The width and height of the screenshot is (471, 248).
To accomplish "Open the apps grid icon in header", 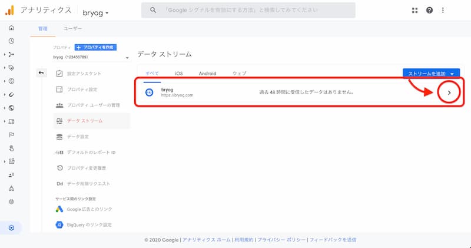I will [414, 10].
